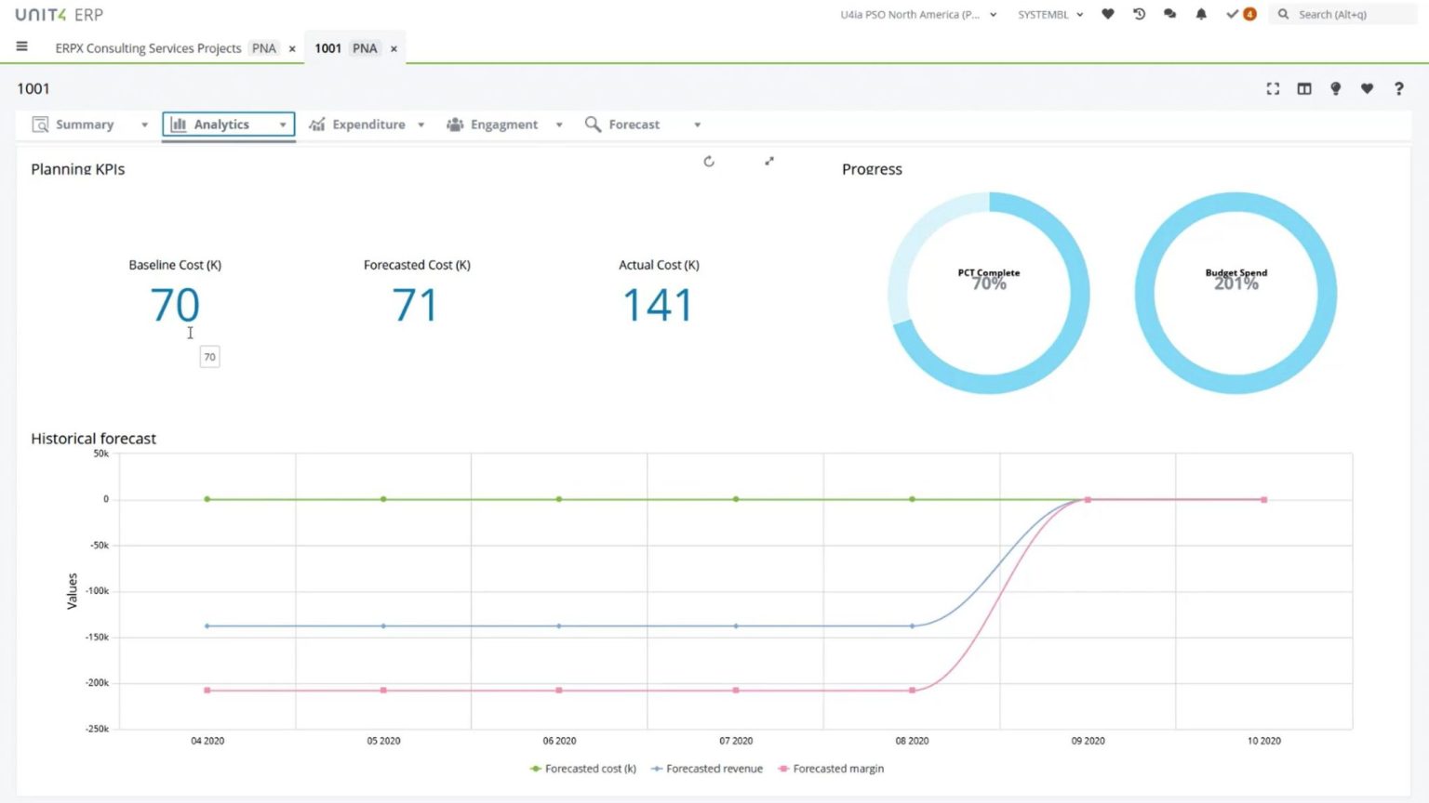The image size is (1429, 803).
Task: Toggle Forecasted revenue legend series
Action: 707,769
